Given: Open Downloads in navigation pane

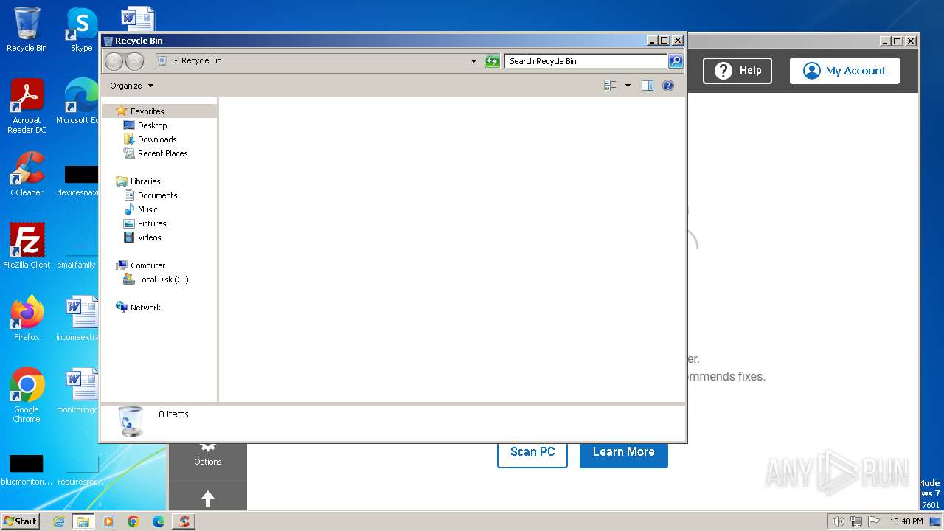Looking at the screenshot, I should [157, 139].
